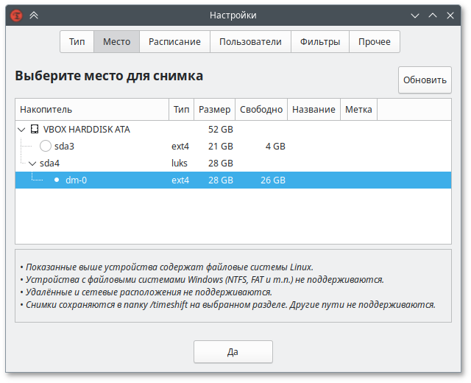Click the keep-above double chevron icon
Screen dimensions: 471x383
tap(34, 15)
